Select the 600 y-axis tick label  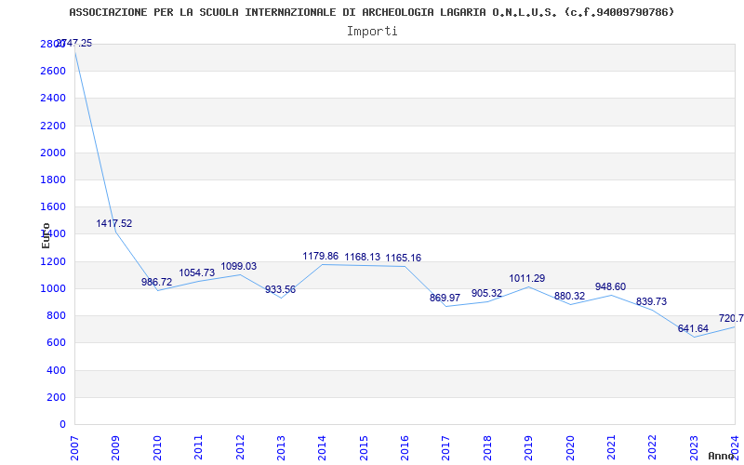point(56,342)
